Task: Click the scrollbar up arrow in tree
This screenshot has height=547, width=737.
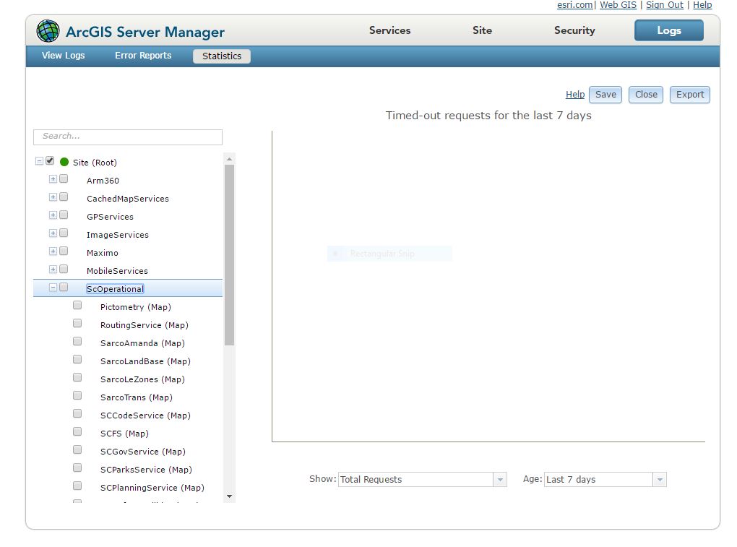Action: [x=229, y=159]
